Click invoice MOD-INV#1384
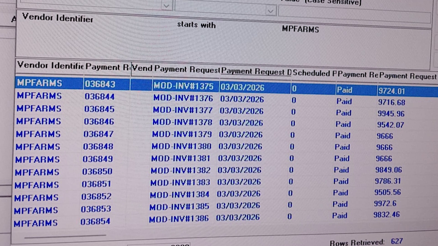 [180, 195]
